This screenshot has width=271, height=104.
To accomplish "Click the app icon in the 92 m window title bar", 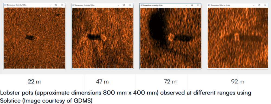I will pos(209,5).
